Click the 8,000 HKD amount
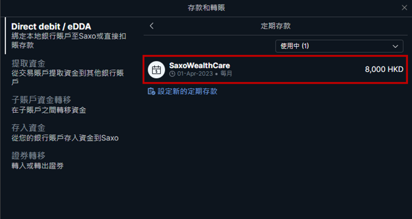 [384, 69]
